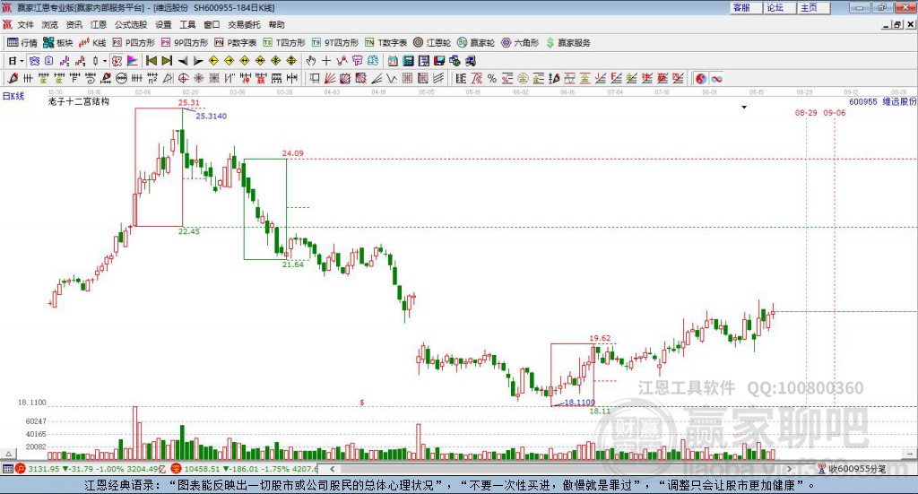Click black right arrow to step forward
918x494 pixels.
point(198,61)
